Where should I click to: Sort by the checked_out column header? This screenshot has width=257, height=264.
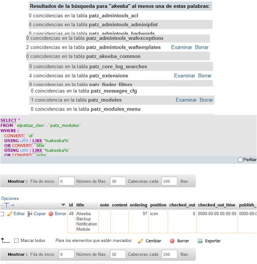[182, 205]
